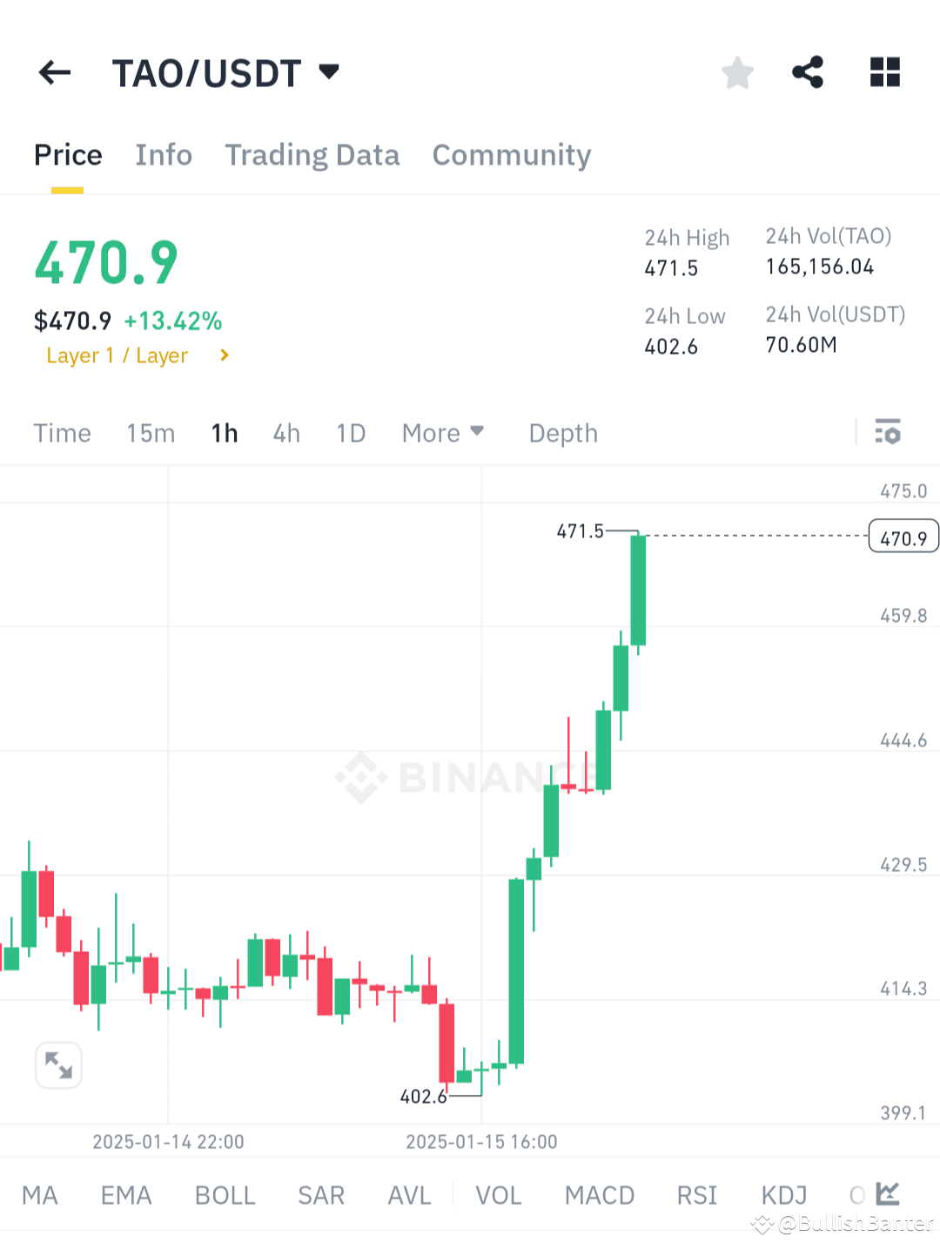
Task: Enable the VOL indicator
Action: 499,1195
